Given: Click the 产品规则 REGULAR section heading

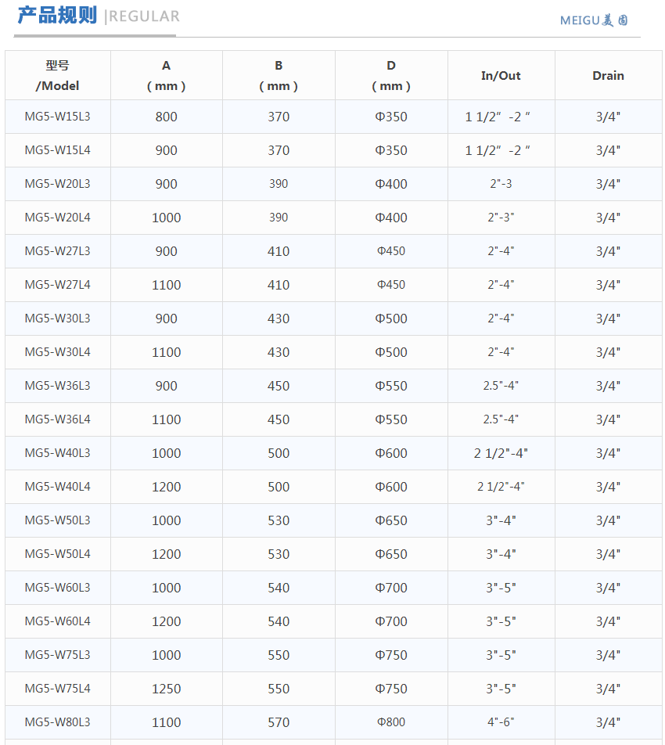Looking at the screenshot, I should pyautogui.click(x=98, y=16).
